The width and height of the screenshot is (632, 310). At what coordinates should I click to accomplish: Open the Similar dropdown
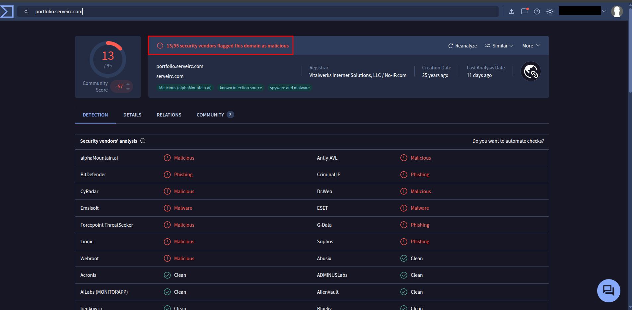click(x=499, y=46)
